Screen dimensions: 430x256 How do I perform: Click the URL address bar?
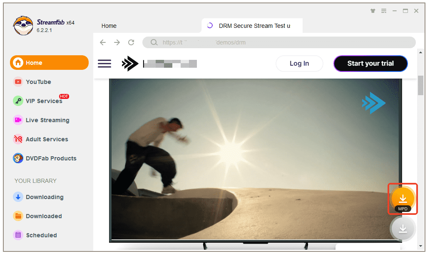[x=279, y=42]
